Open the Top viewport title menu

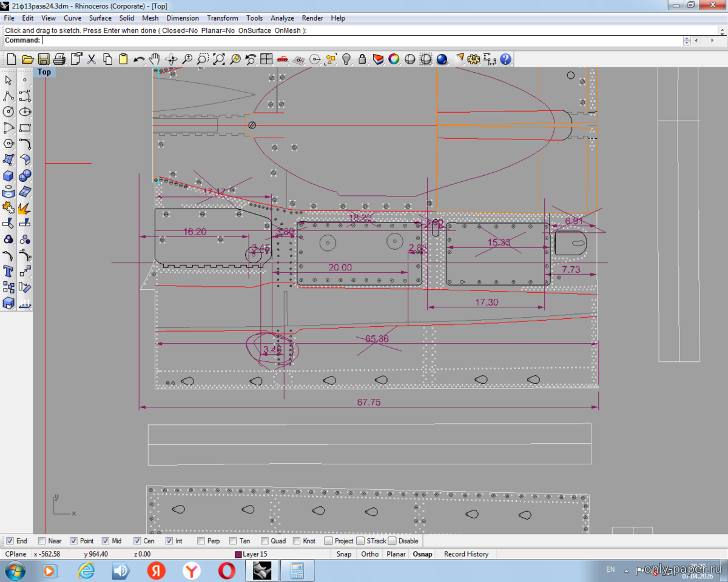(x=44, y=72)
